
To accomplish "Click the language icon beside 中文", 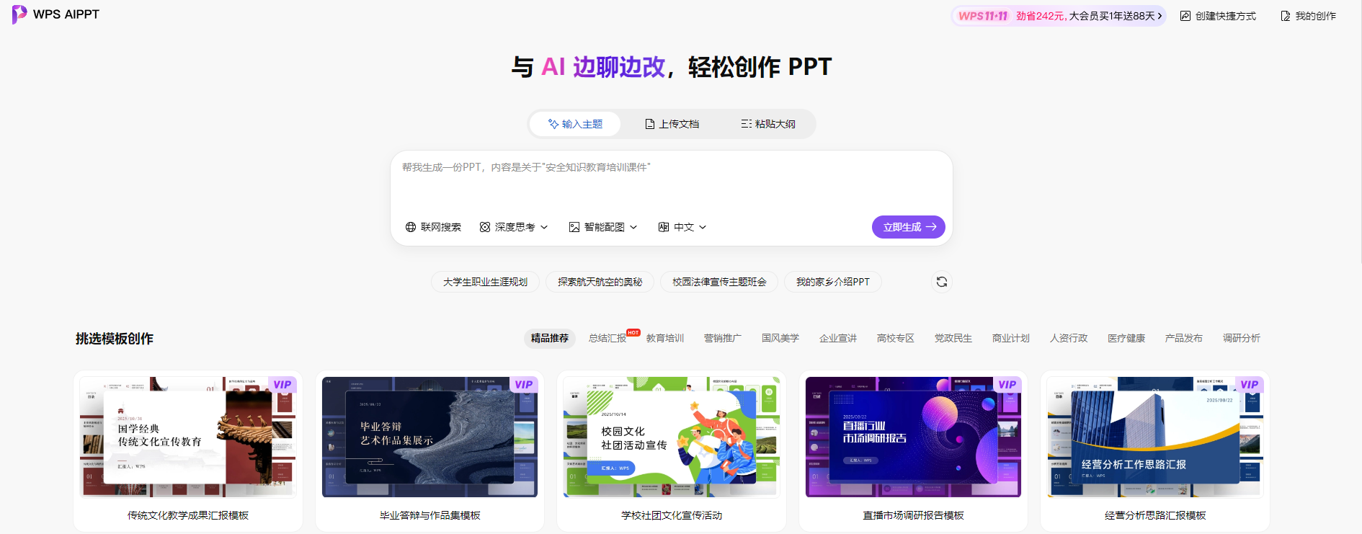I will (664, 227).
